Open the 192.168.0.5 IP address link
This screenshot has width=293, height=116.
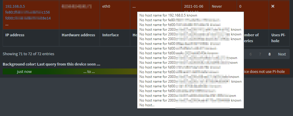15,6
